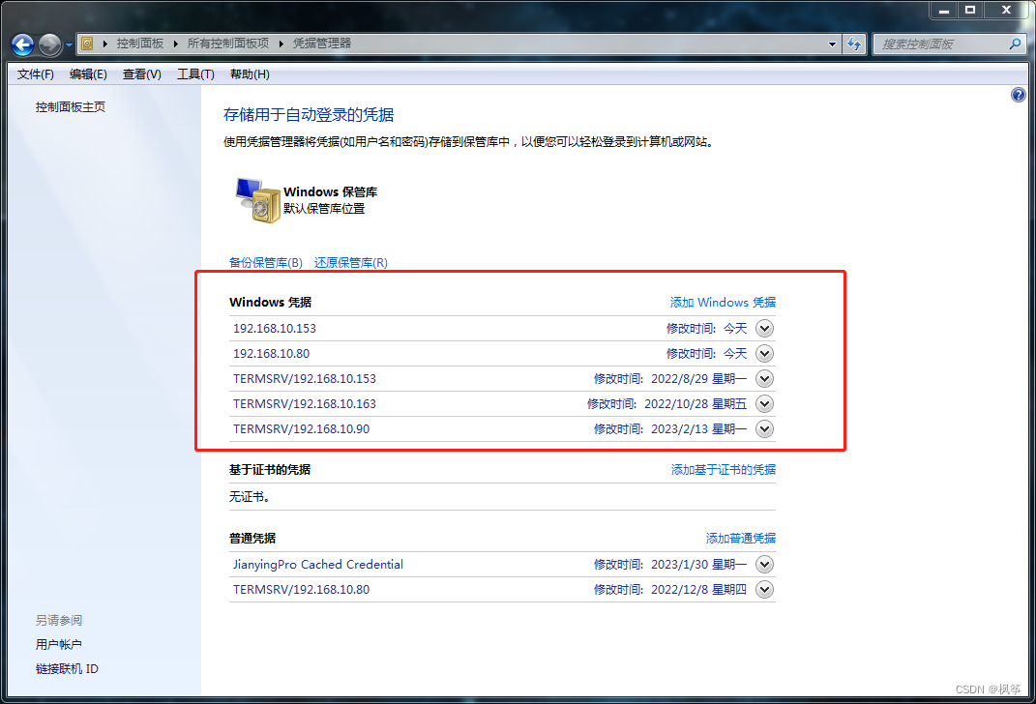Close the Credential Manager window
Image resolution: width=1036 pixels, height=704 pixels.
click(1006, 10)
